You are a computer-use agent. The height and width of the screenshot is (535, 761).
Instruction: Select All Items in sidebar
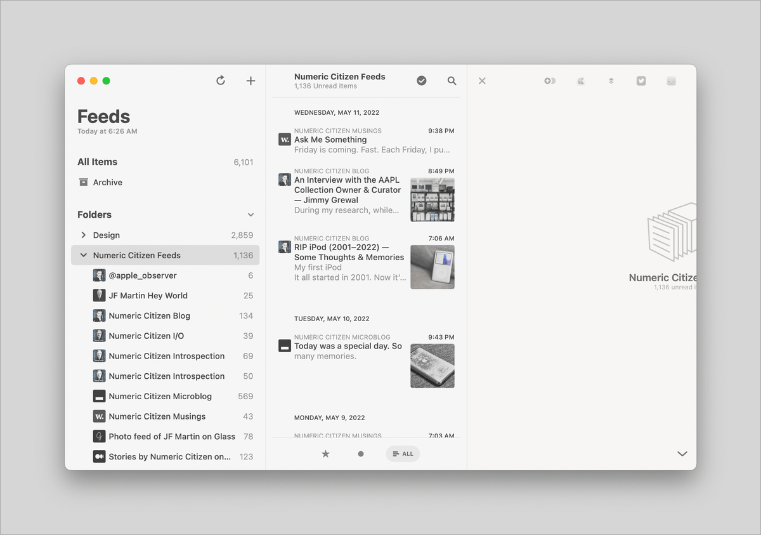tap(97, 162)
